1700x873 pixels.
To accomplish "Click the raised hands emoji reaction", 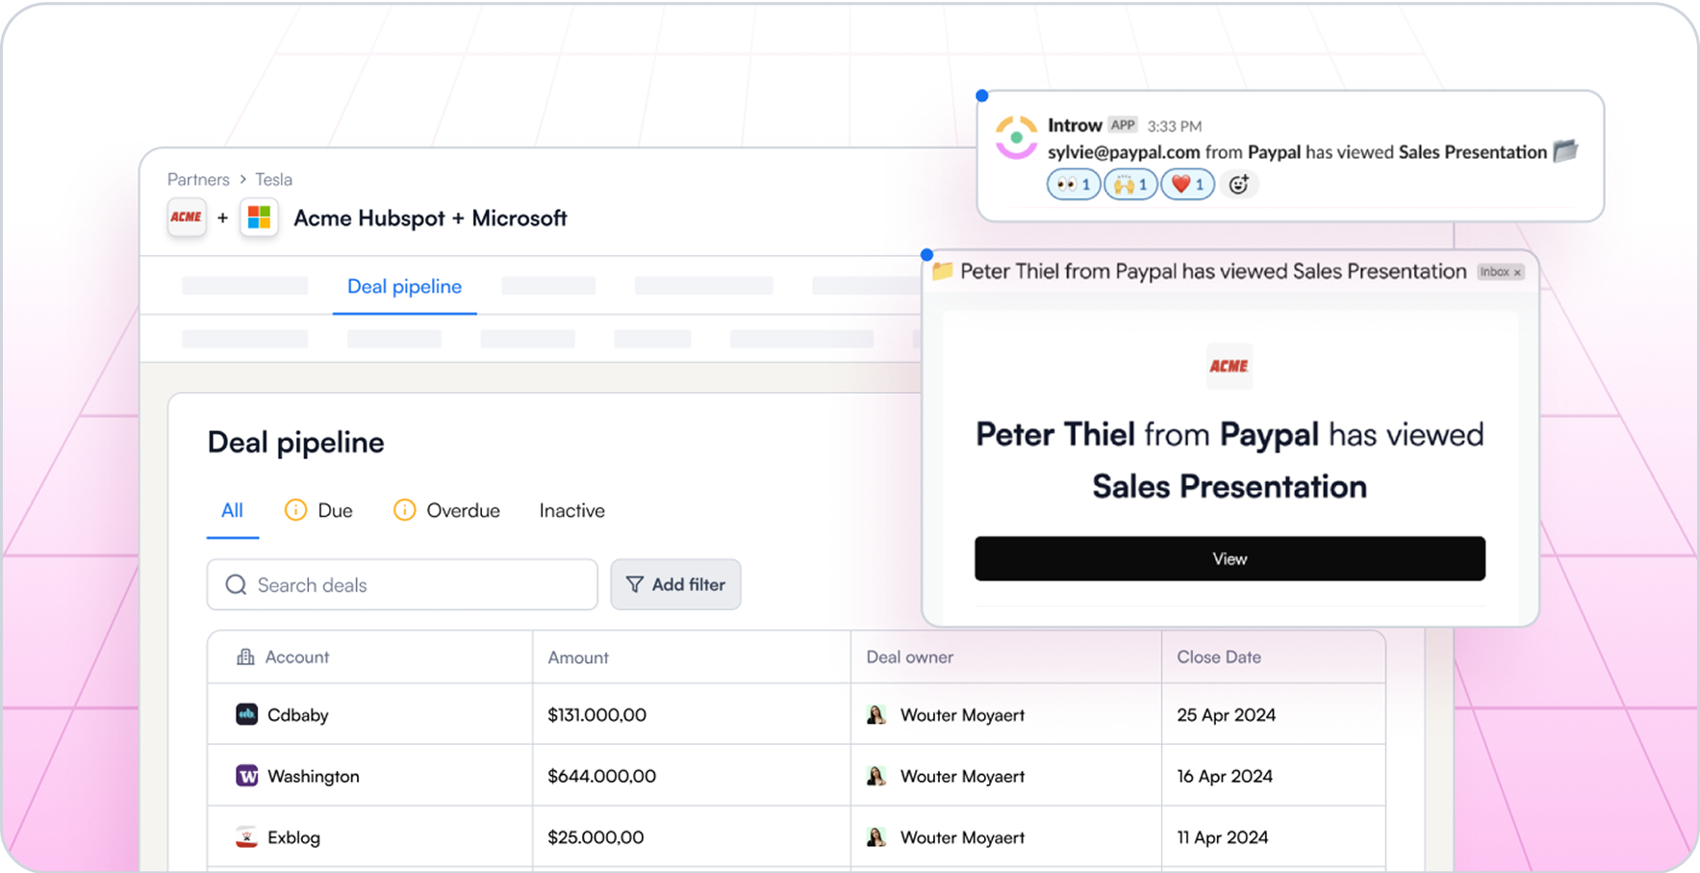I will click(x=1130, y=184).
